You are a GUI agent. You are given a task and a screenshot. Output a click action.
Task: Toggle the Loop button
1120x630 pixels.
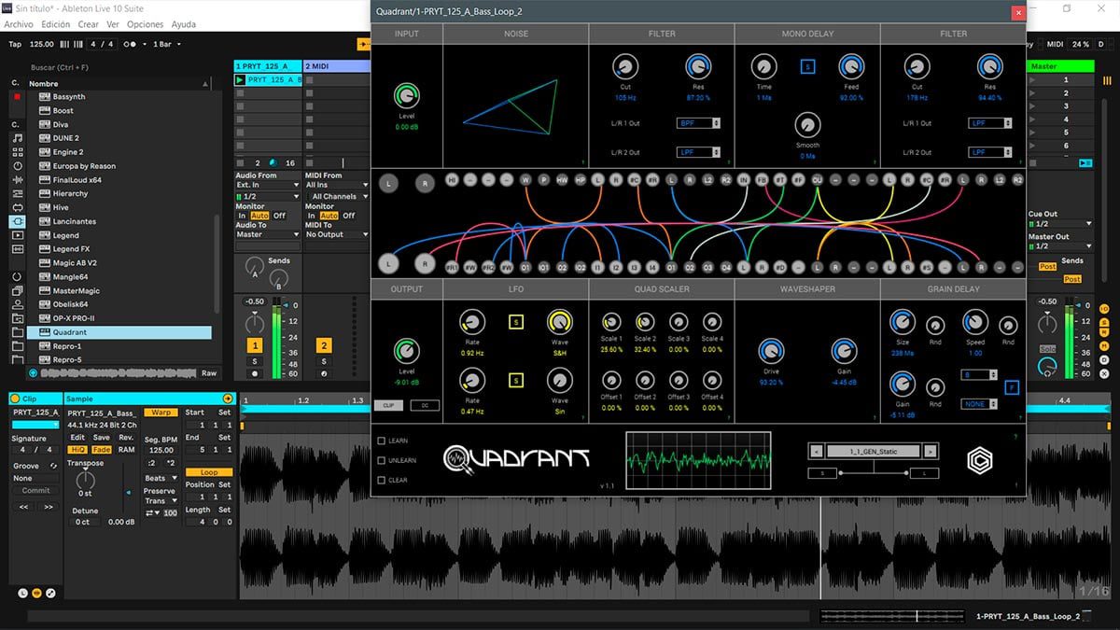tap(209, 472)
